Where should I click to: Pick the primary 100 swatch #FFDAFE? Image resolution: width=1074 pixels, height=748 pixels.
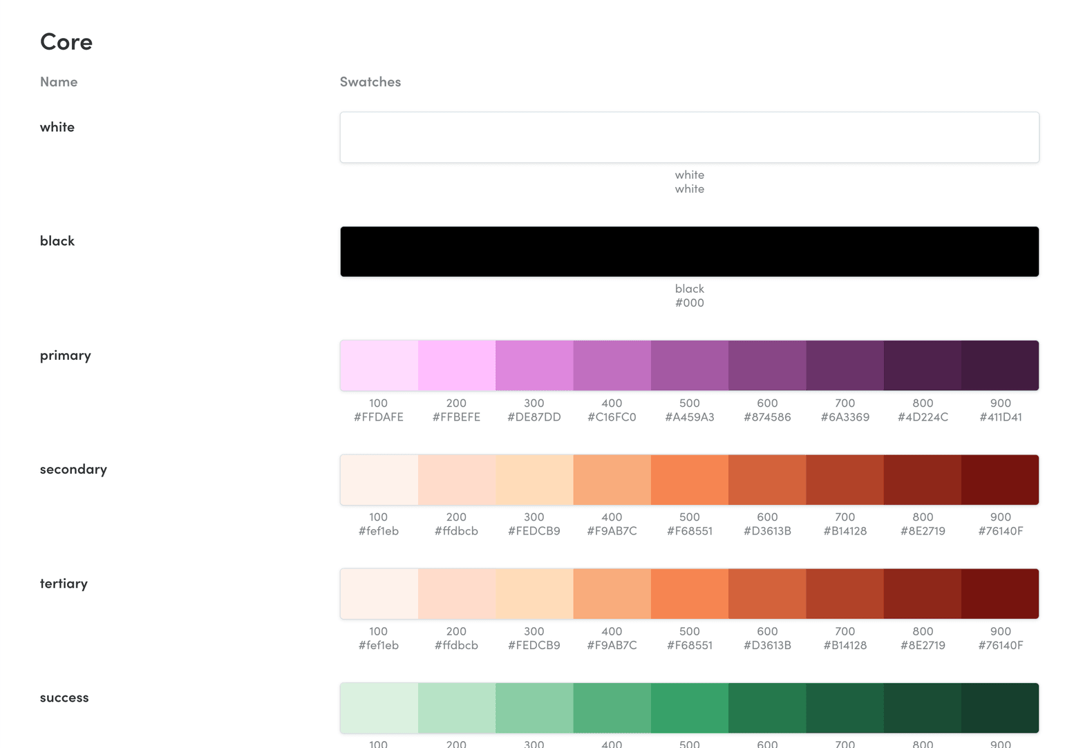(x=379, y=365)
